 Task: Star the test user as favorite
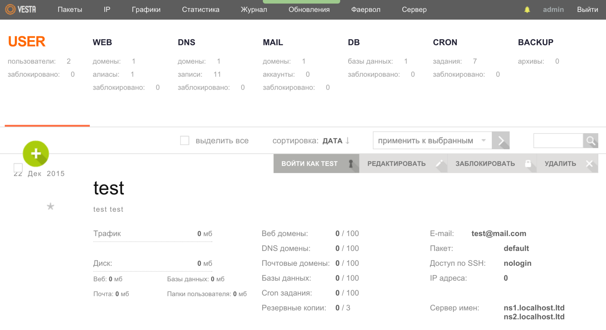click(x=50, y=207)
